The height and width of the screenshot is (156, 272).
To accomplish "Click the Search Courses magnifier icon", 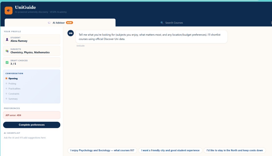I will (162, 23).
